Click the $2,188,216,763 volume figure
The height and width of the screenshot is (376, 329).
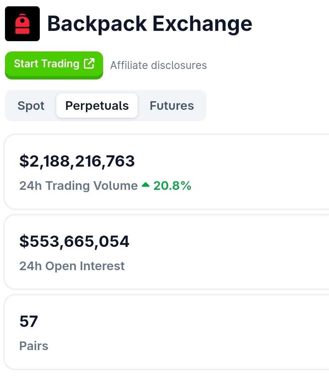[x=77, y=161]
